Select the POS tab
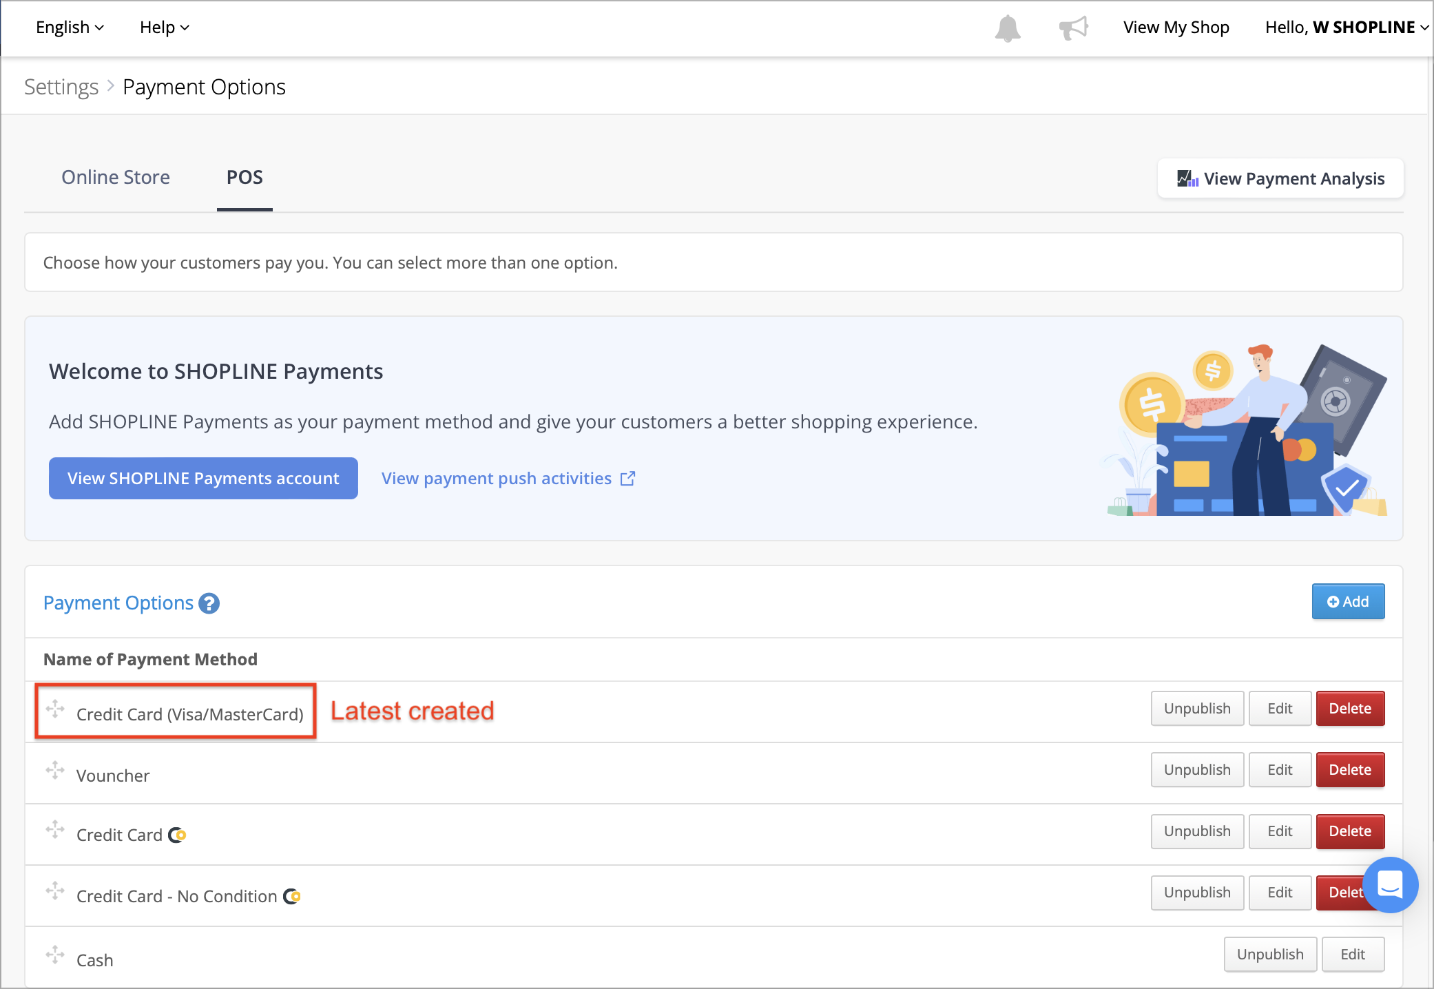The width and height of the screenshot is (1434, 989). pos(245,178)
